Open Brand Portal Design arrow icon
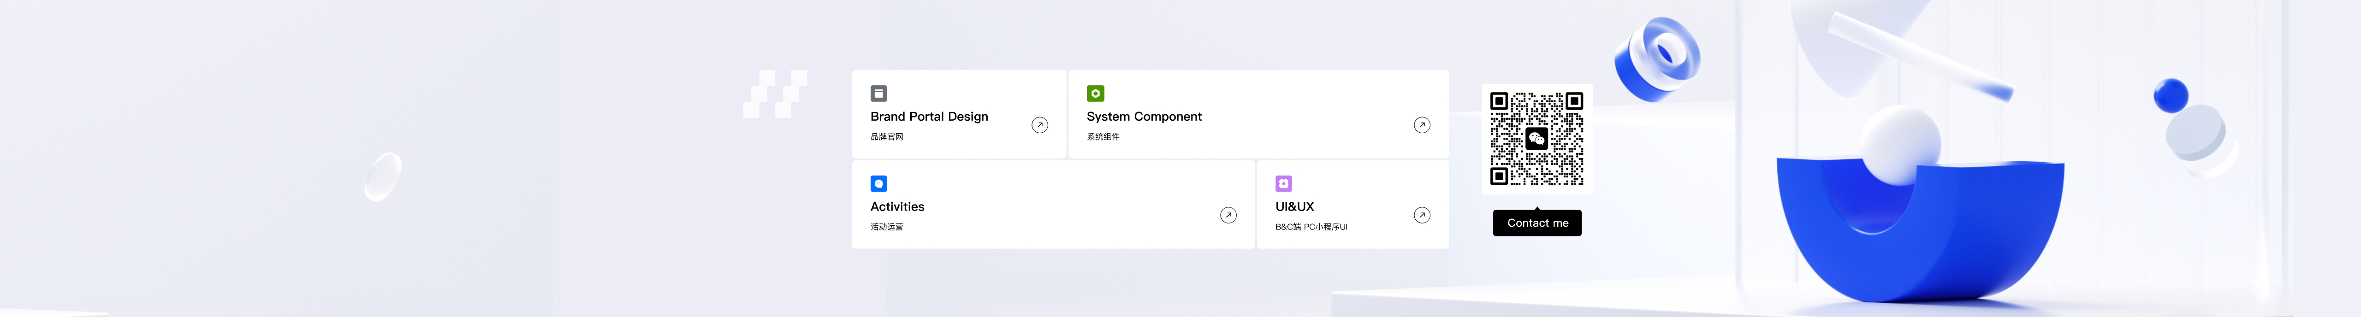The image size is (2361, 317). pos(1039,124)
